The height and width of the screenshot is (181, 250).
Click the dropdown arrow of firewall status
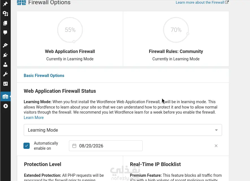[216, 130]
